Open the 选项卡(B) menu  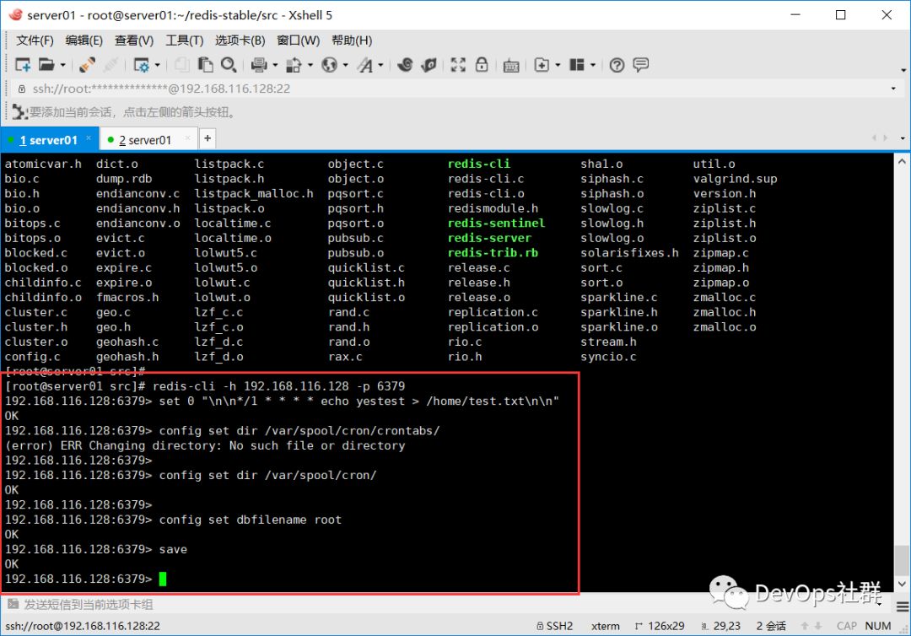click(x=240, y=40)
